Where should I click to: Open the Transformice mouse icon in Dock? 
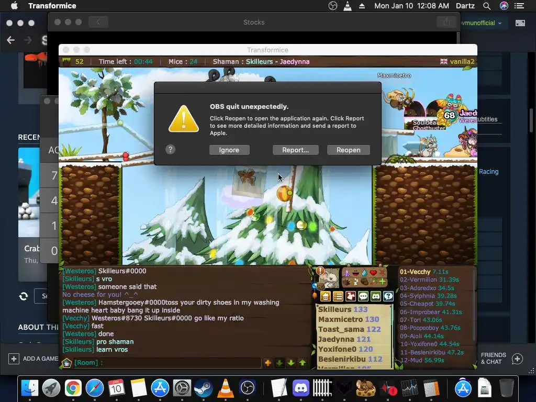pos(366,388)
